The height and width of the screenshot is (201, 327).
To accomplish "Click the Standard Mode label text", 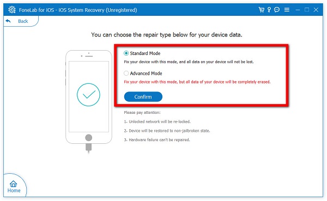I will pos(145,53).
